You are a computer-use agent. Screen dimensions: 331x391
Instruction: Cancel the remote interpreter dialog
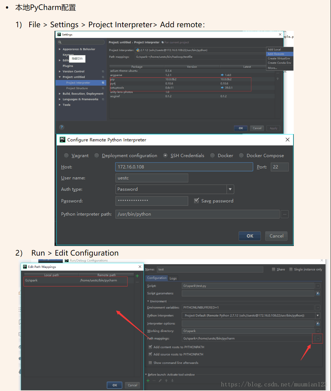point(276,236)
